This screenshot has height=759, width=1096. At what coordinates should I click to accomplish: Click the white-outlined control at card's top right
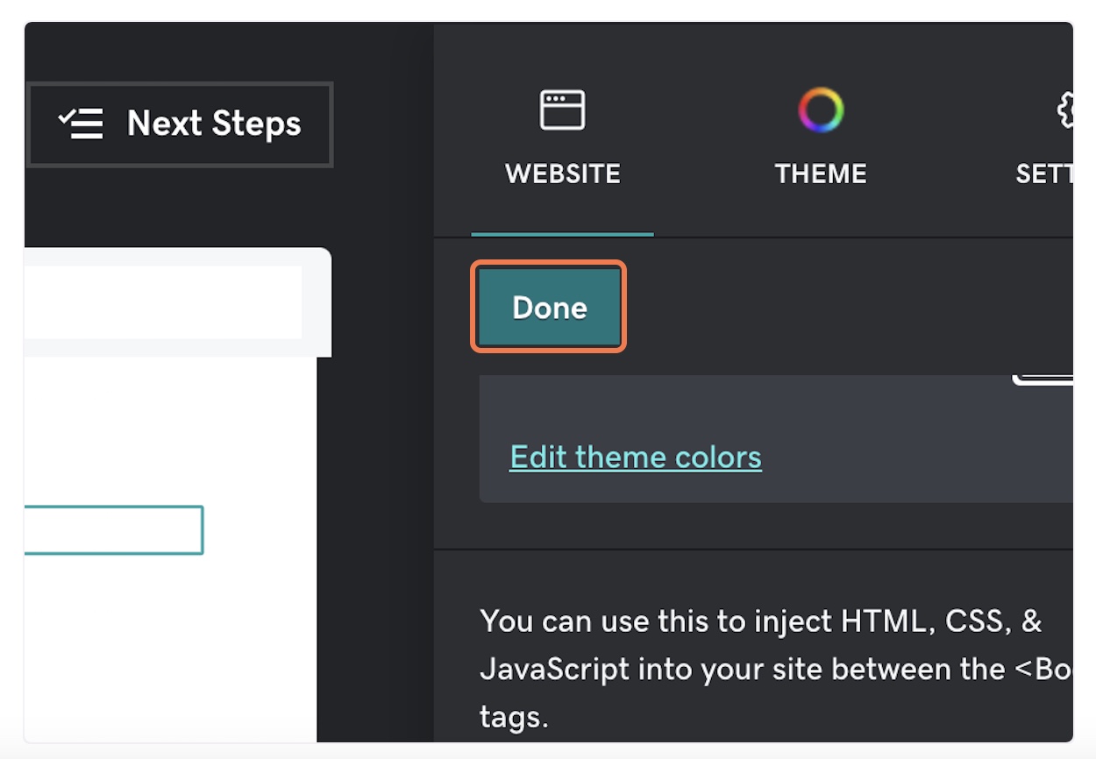click(1043, 379)
